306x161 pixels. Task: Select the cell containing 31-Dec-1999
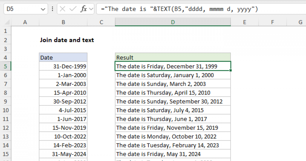[x=63, y=66]
